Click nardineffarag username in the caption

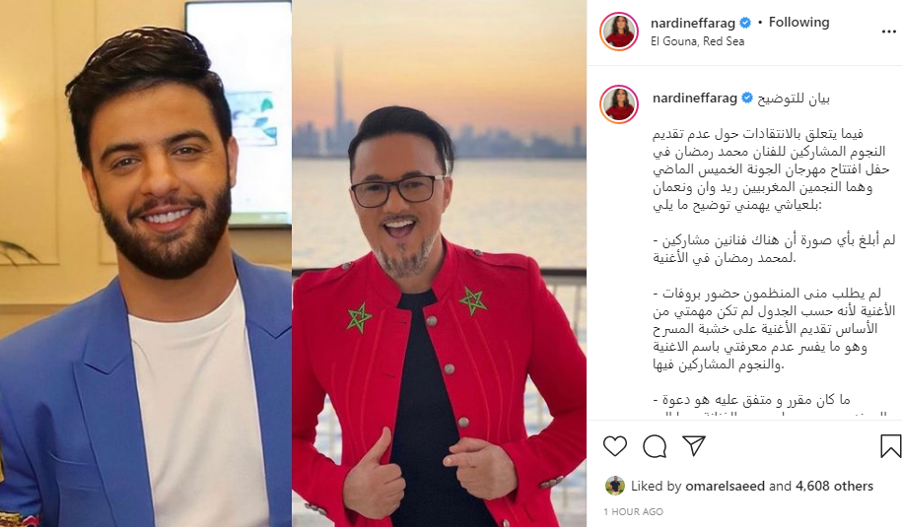coord(694,99)
